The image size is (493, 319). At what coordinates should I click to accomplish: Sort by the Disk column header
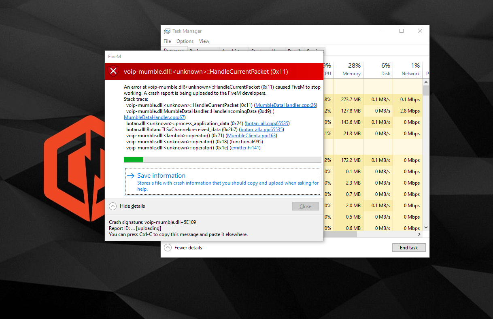pyautogui.click(x=378, y=69)
